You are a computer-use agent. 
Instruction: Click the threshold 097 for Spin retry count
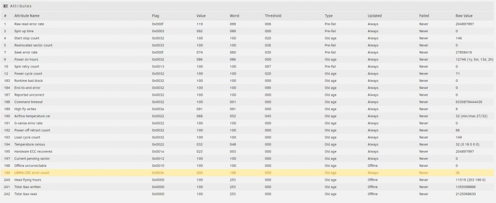tap(268, 67)
